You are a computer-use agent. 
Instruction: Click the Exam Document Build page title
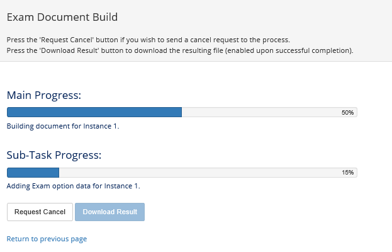click(62, 17)
